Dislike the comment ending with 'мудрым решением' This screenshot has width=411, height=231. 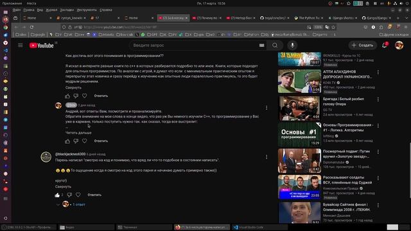pos(76,96)
